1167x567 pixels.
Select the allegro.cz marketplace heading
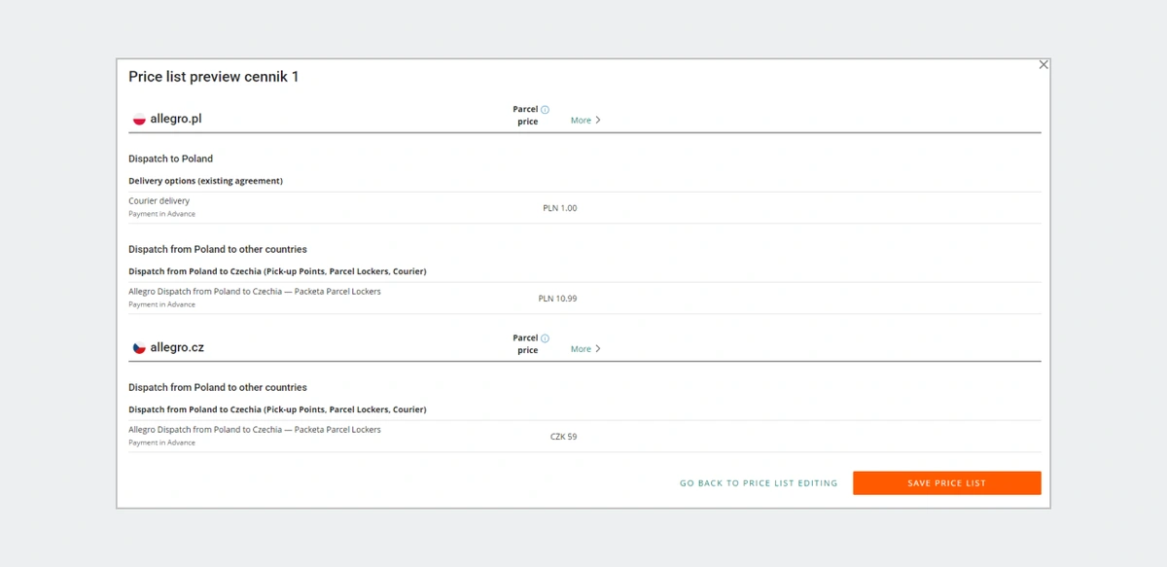177,347
